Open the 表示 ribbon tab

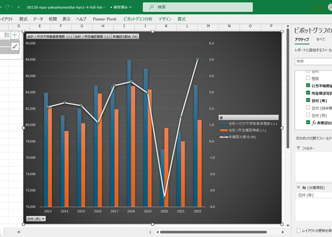tap(66, 19)
